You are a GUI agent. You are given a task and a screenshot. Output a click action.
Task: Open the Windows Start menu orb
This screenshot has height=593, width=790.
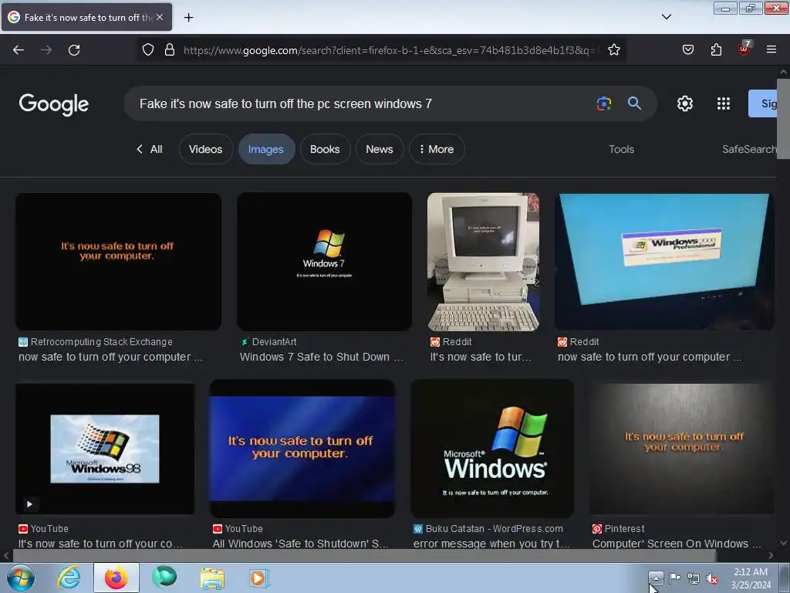click(21, 578)
